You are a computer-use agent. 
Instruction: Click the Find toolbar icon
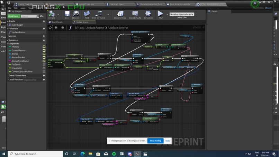point(87,14)
